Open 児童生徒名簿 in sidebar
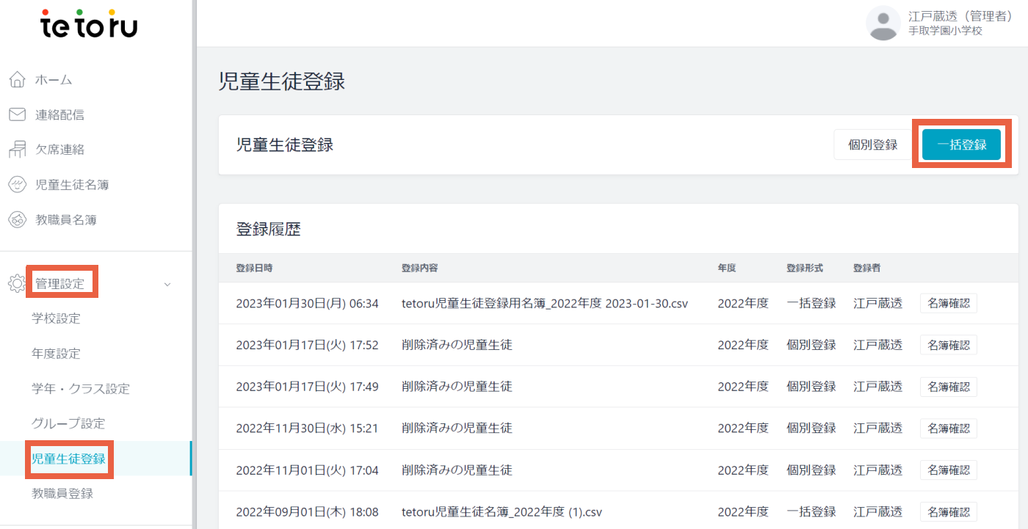The image size is (1028, 529). pos(72,184)
